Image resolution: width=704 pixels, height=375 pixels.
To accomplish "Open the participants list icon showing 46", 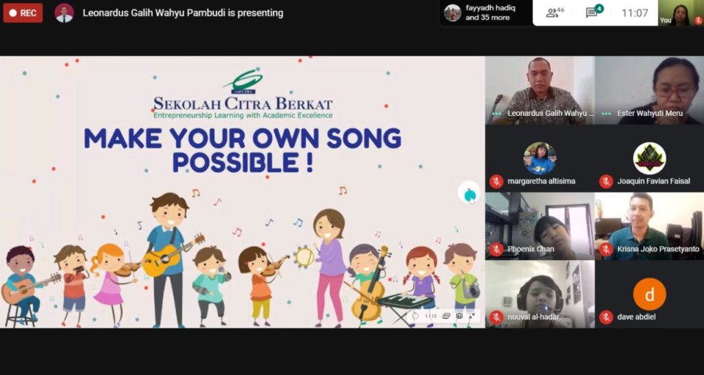I will pos(555,12).
